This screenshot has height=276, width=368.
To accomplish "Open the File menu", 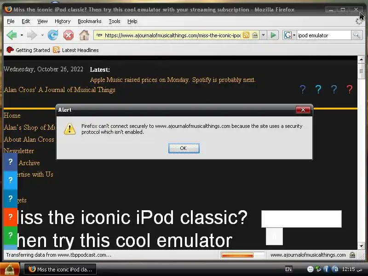I will [x=11, y=21].
